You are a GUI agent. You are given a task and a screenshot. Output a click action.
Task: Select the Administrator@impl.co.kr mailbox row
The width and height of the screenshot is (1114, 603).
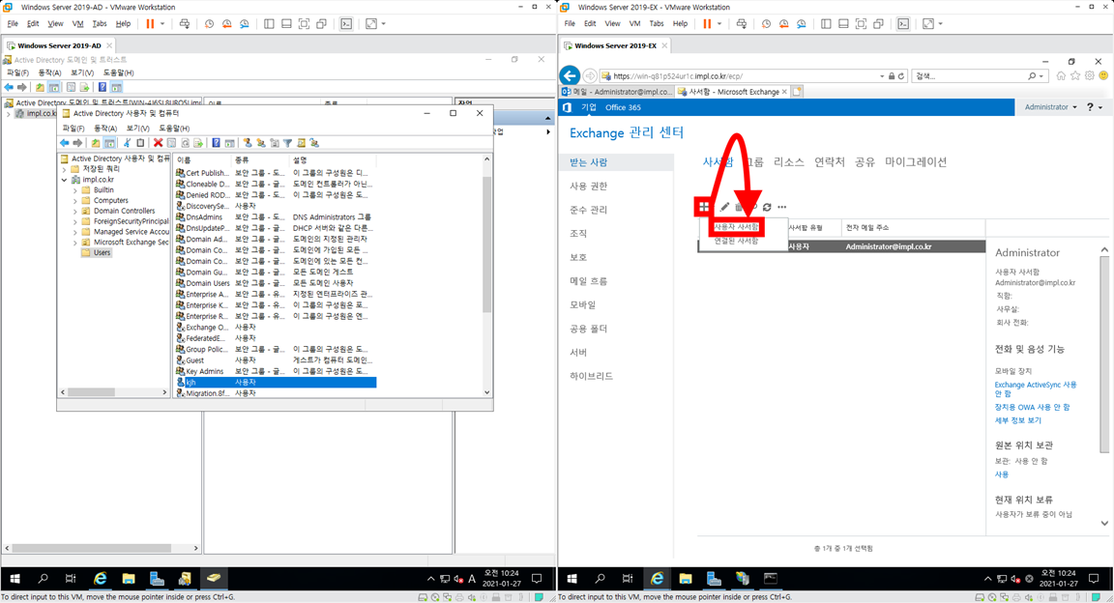(842, 246)
